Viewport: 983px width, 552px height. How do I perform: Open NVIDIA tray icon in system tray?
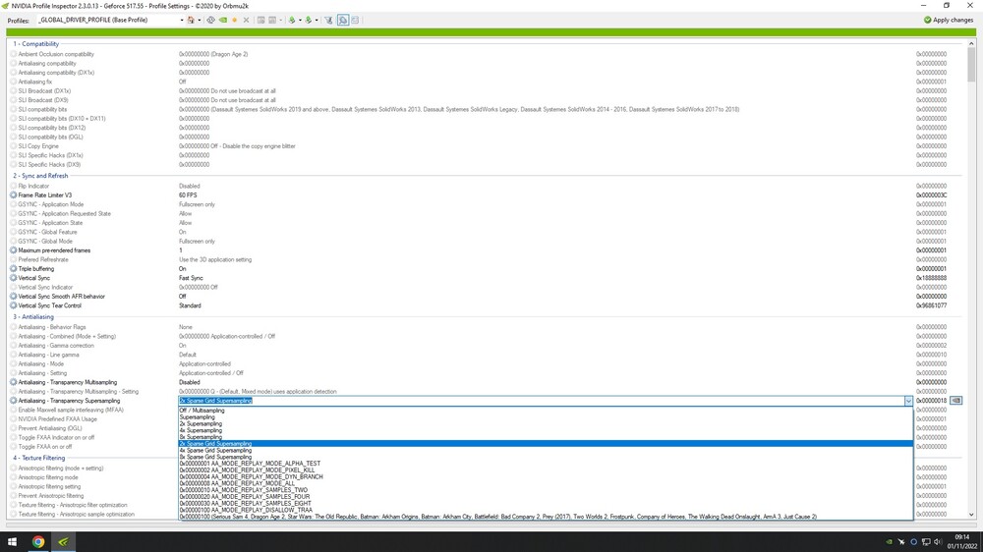(889, 542)
